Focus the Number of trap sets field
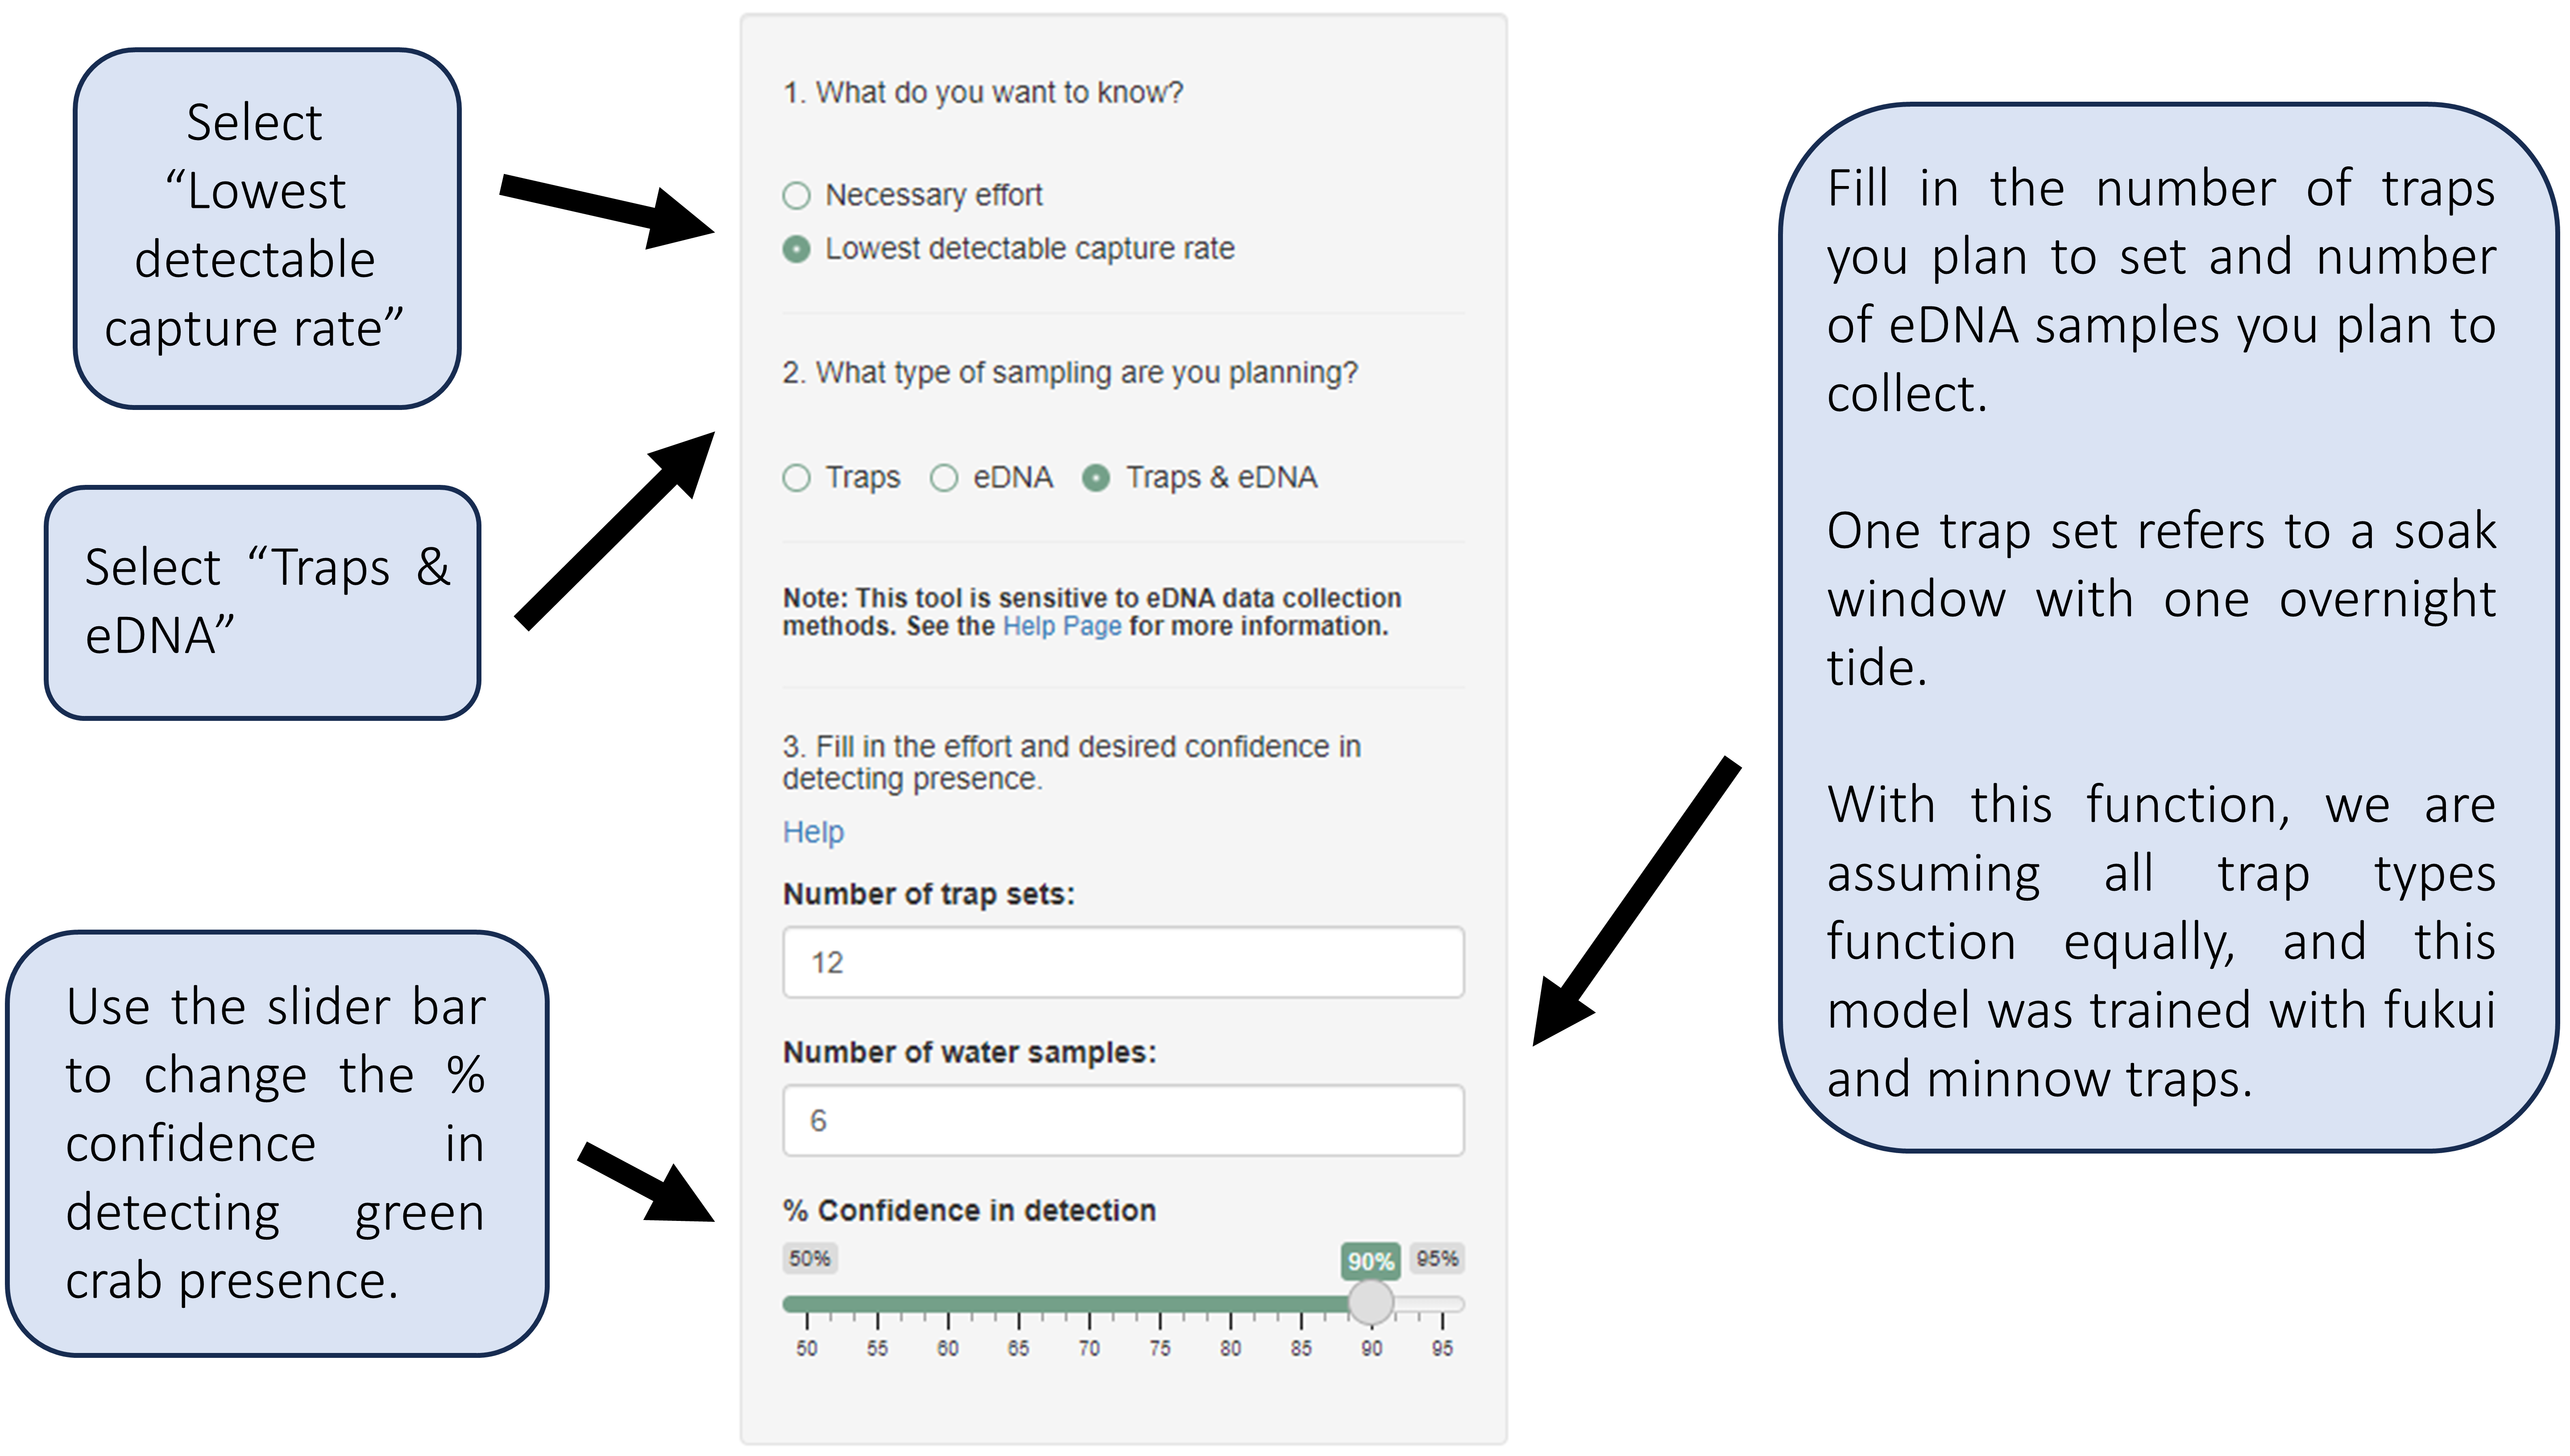This screenshot has width=2570, height=1456. coord(1123,962)
